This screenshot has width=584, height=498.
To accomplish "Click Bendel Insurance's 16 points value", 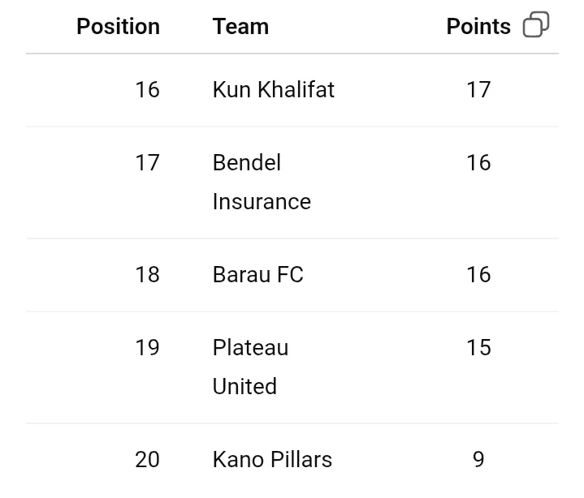I will tap(478, 162).
